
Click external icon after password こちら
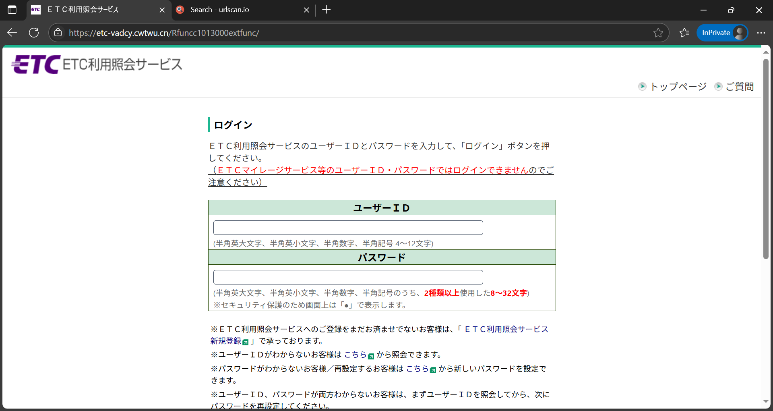(433, 370)
